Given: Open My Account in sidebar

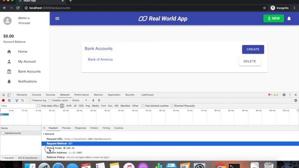Looking at the screenshot, I should click(x=27, y=62).
